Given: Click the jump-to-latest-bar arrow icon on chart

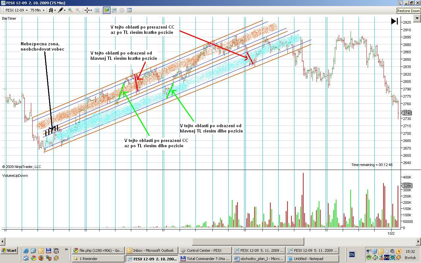Looking at the screenshot, I should (394, 21).
